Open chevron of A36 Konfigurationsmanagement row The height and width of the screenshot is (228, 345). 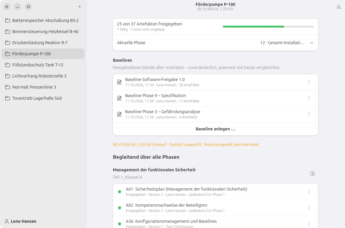[309, 224]
